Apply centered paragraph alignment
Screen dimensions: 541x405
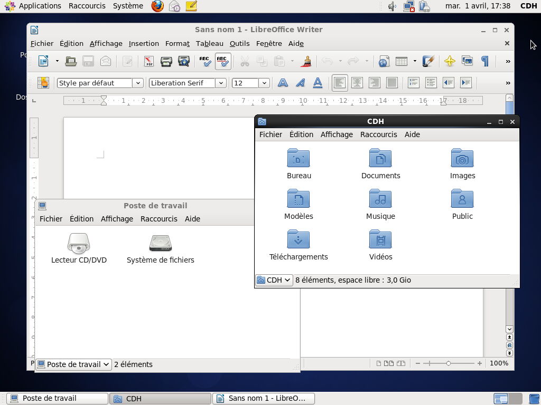click(357, 83)
